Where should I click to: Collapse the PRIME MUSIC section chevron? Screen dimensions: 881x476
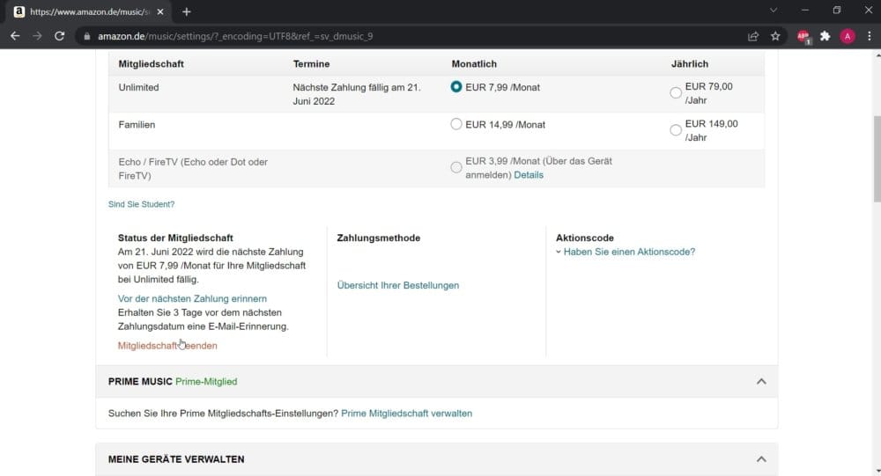point(761,382)
